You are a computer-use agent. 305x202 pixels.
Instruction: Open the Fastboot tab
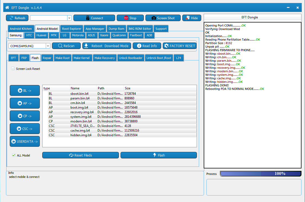[x=136, y=35]
